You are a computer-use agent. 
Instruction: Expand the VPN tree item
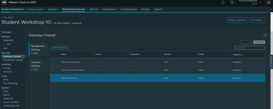[4, 44]
